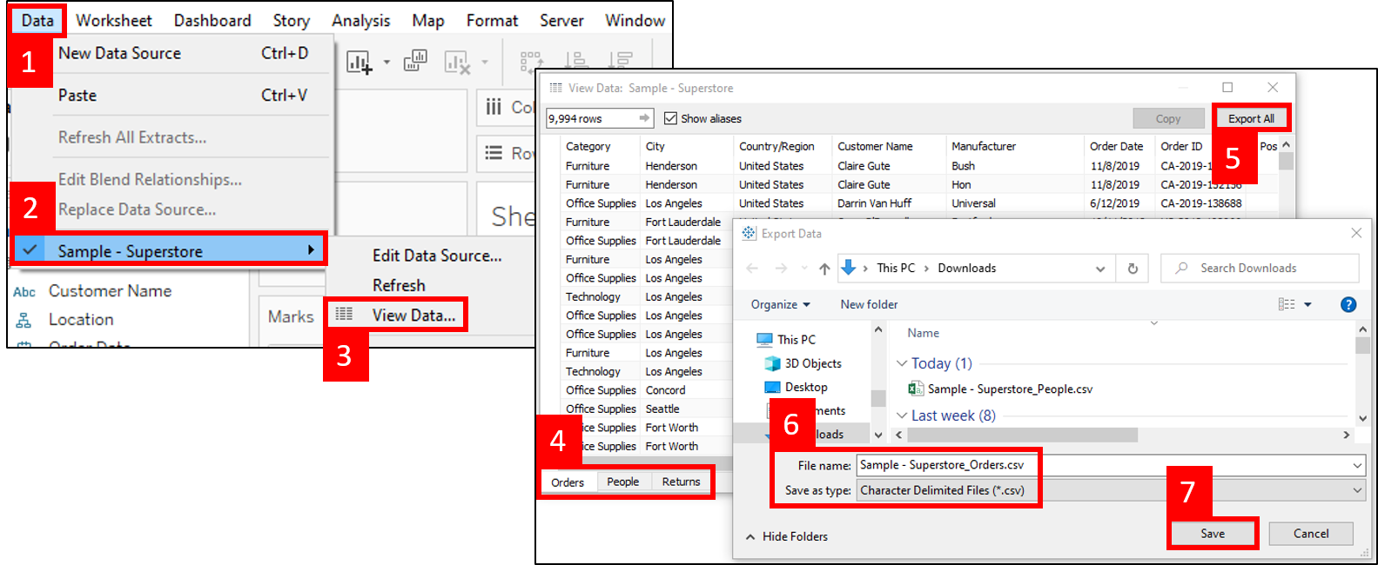
Task: Click the This PC computer icon in tree
Action: click(764, 340)
